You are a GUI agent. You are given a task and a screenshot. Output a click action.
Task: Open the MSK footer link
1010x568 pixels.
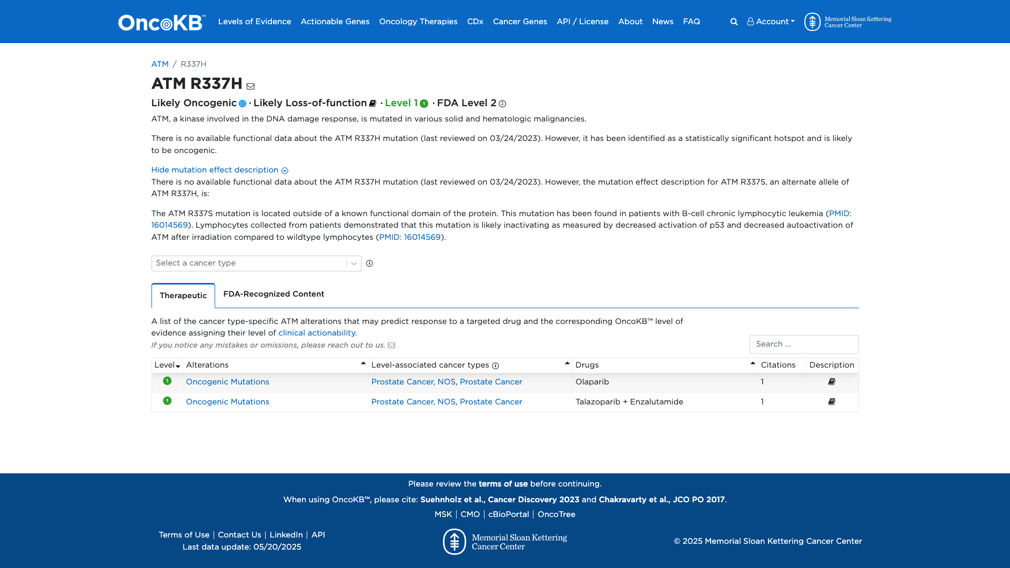click(x=443, y=514)
